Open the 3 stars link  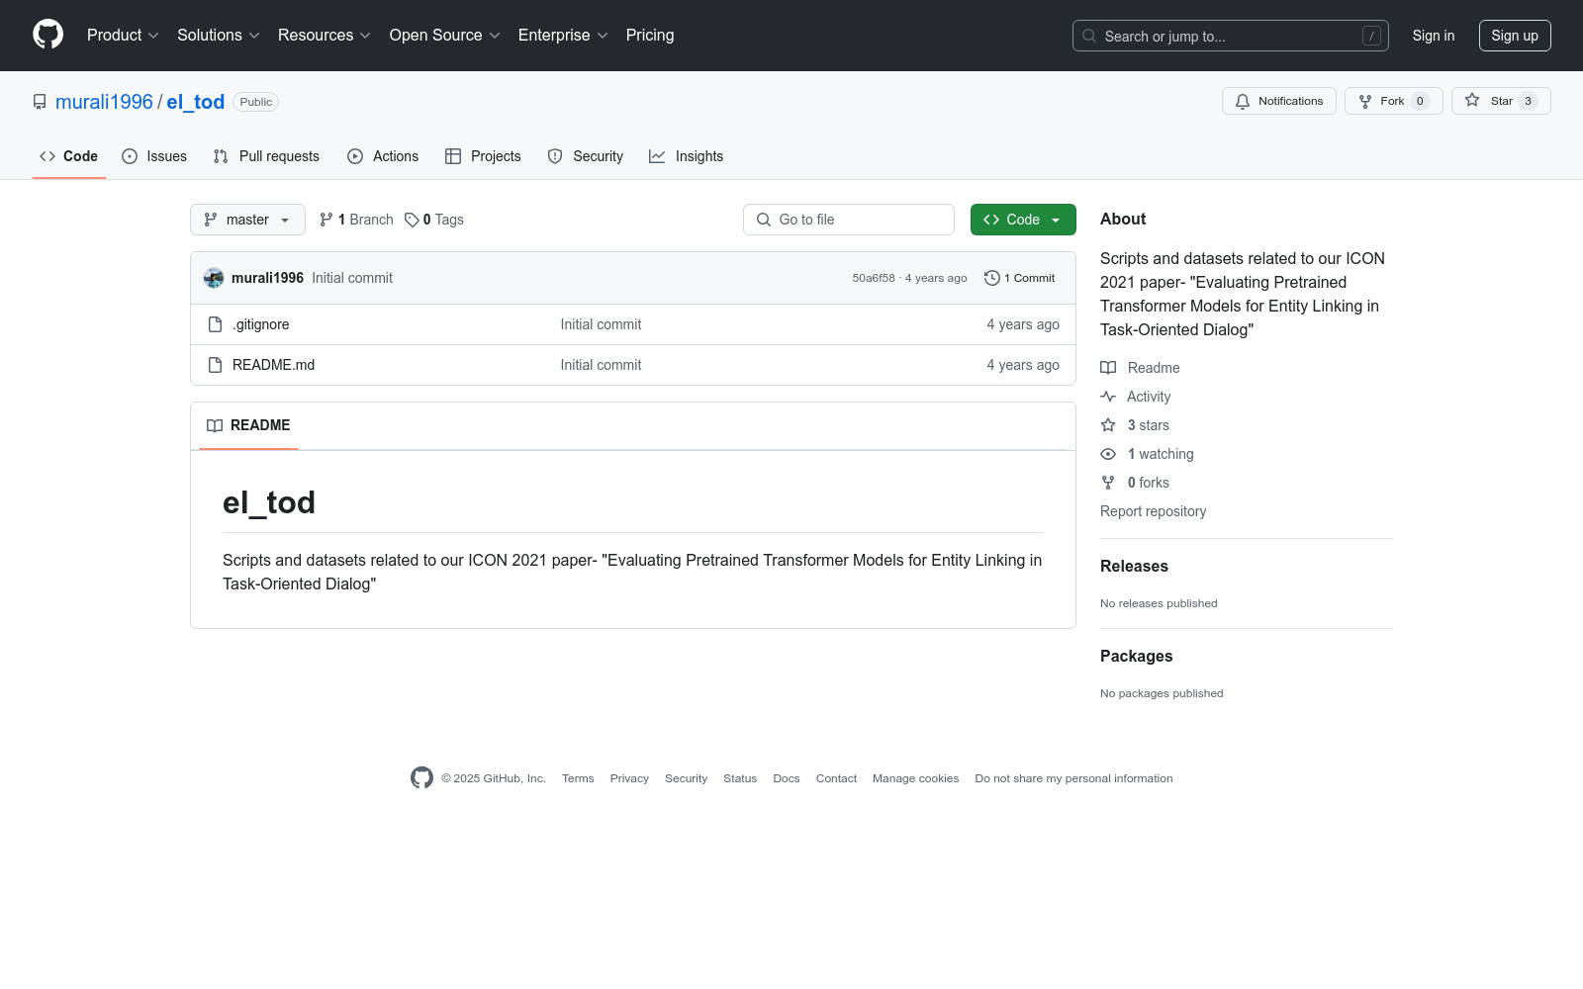[x=1135, y=425]
